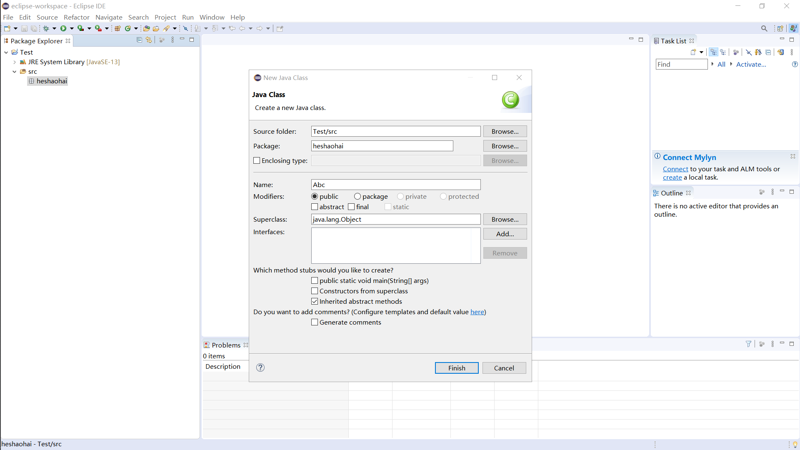Collapse the src folder tree node
This screenshot has width=800, height=450.
coord(15,72)
